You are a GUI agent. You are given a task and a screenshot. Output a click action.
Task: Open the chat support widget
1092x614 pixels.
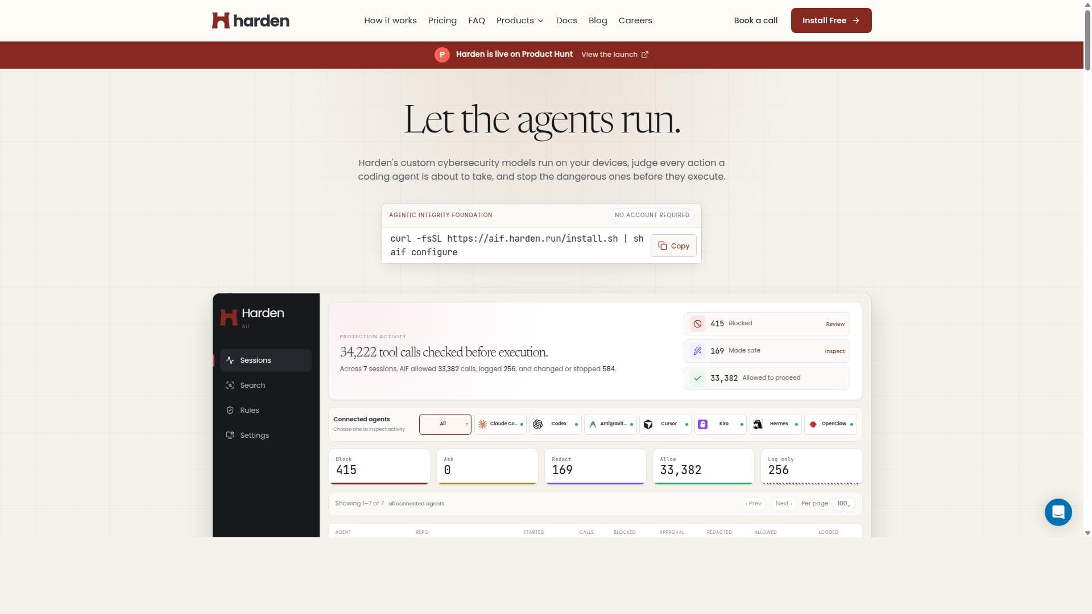1058,512
